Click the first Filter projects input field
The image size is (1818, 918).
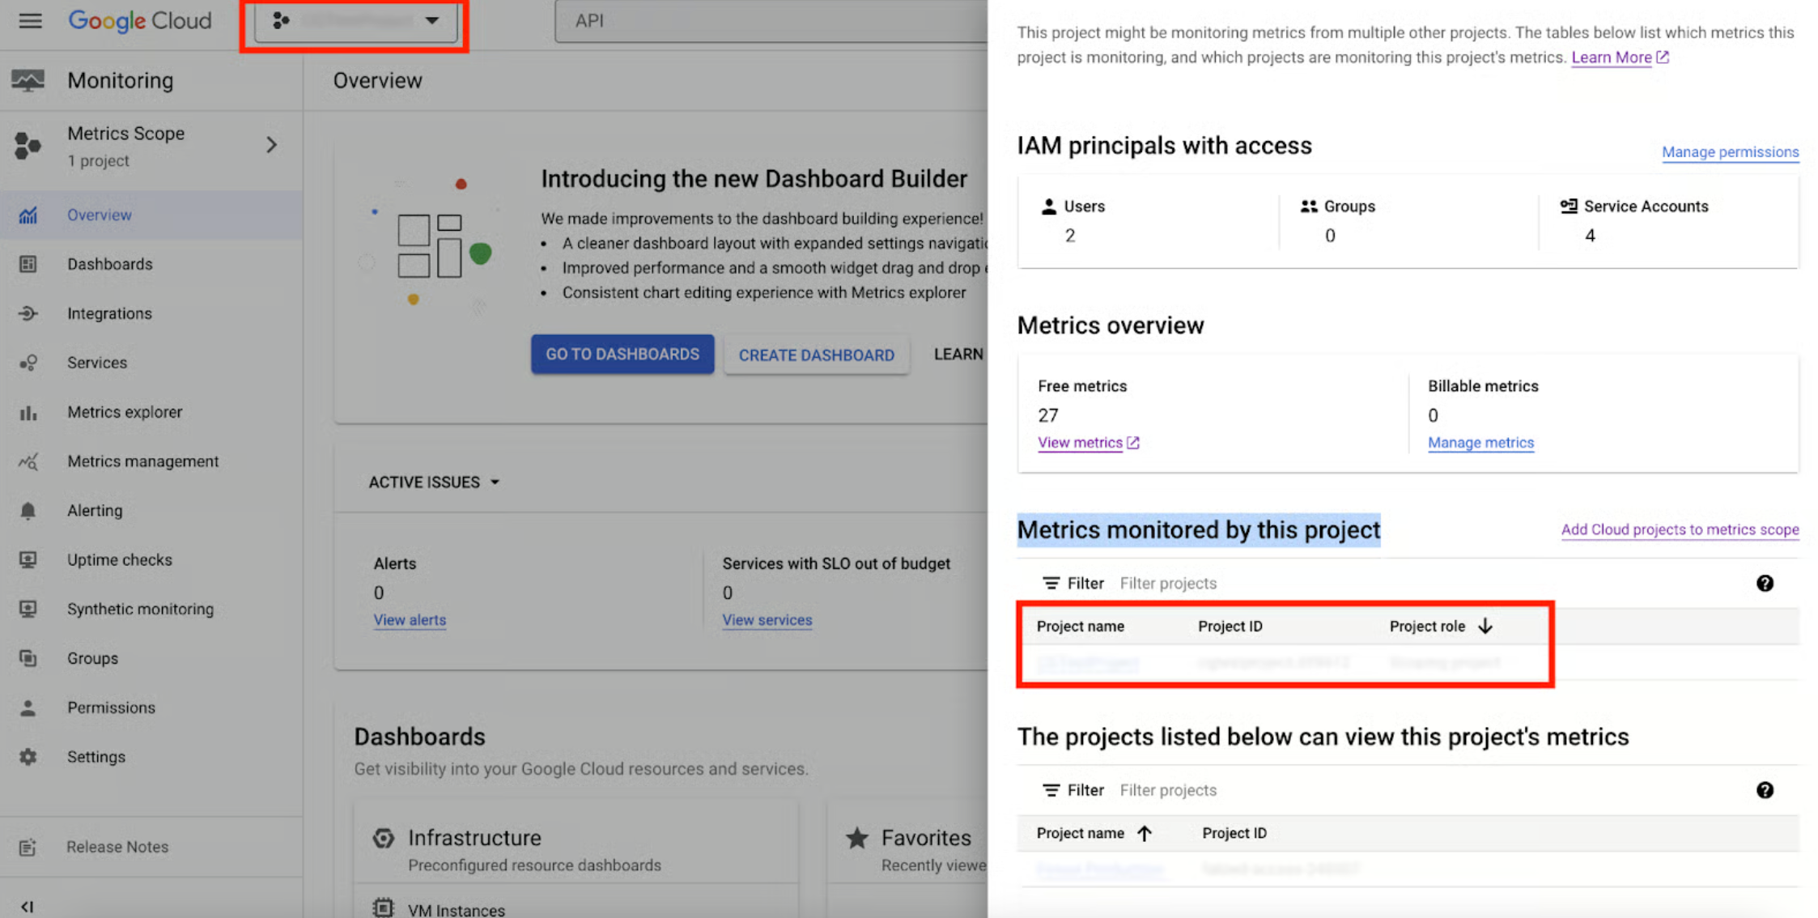pos(1167,584)
